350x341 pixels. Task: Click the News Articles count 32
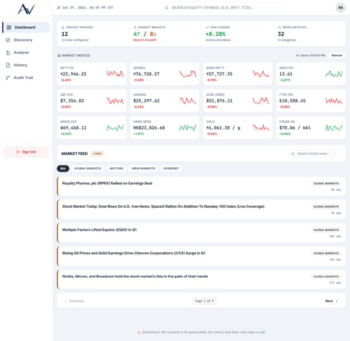281,34
